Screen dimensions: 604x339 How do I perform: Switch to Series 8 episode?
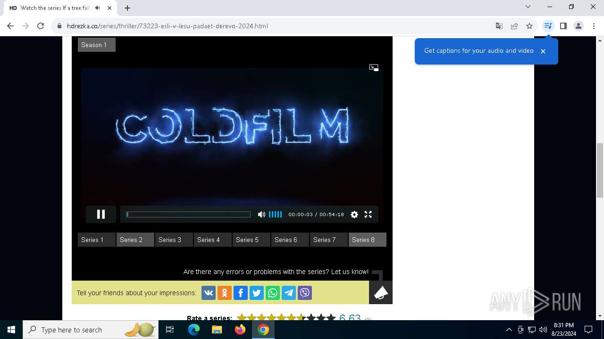point(368,240)
